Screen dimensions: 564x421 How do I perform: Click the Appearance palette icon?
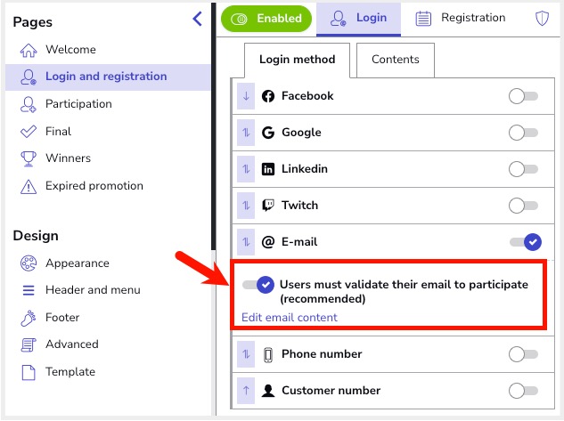pyautogui.click(x=29, y=263)
